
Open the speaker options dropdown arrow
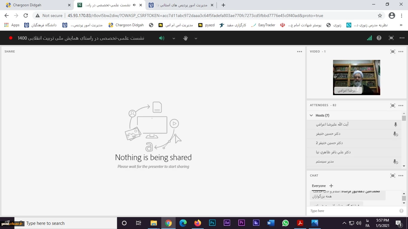tap(174, 38)
